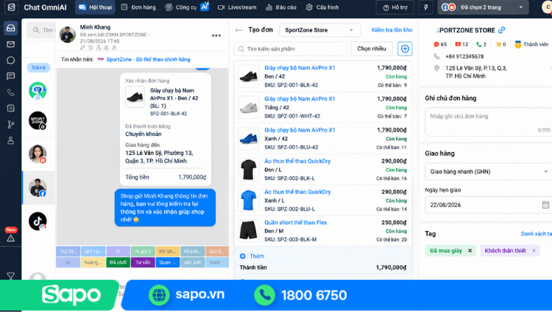Open conversation with woman avatar
This screenshot has height=312, width=552.
(38, 153)
